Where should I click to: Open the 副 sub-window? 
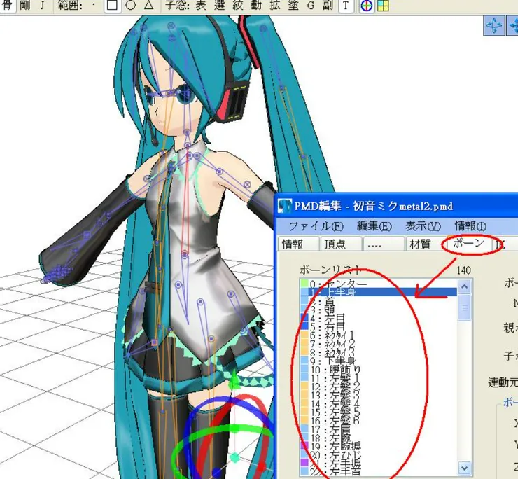[x=328, y=6]
